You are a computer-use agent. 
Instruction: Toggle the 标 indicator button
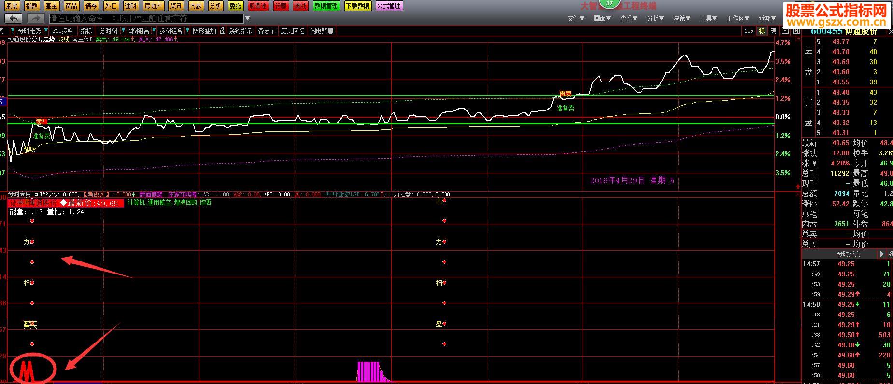[762, 31]
